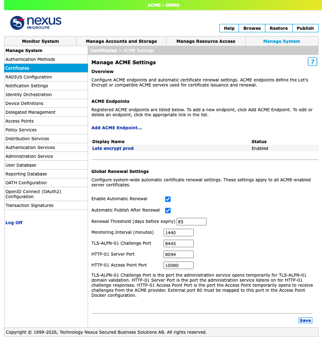Open Identity Orchestration sidebar item
Image resolution: width=322 pixels, height=340 pixels.
46,94
